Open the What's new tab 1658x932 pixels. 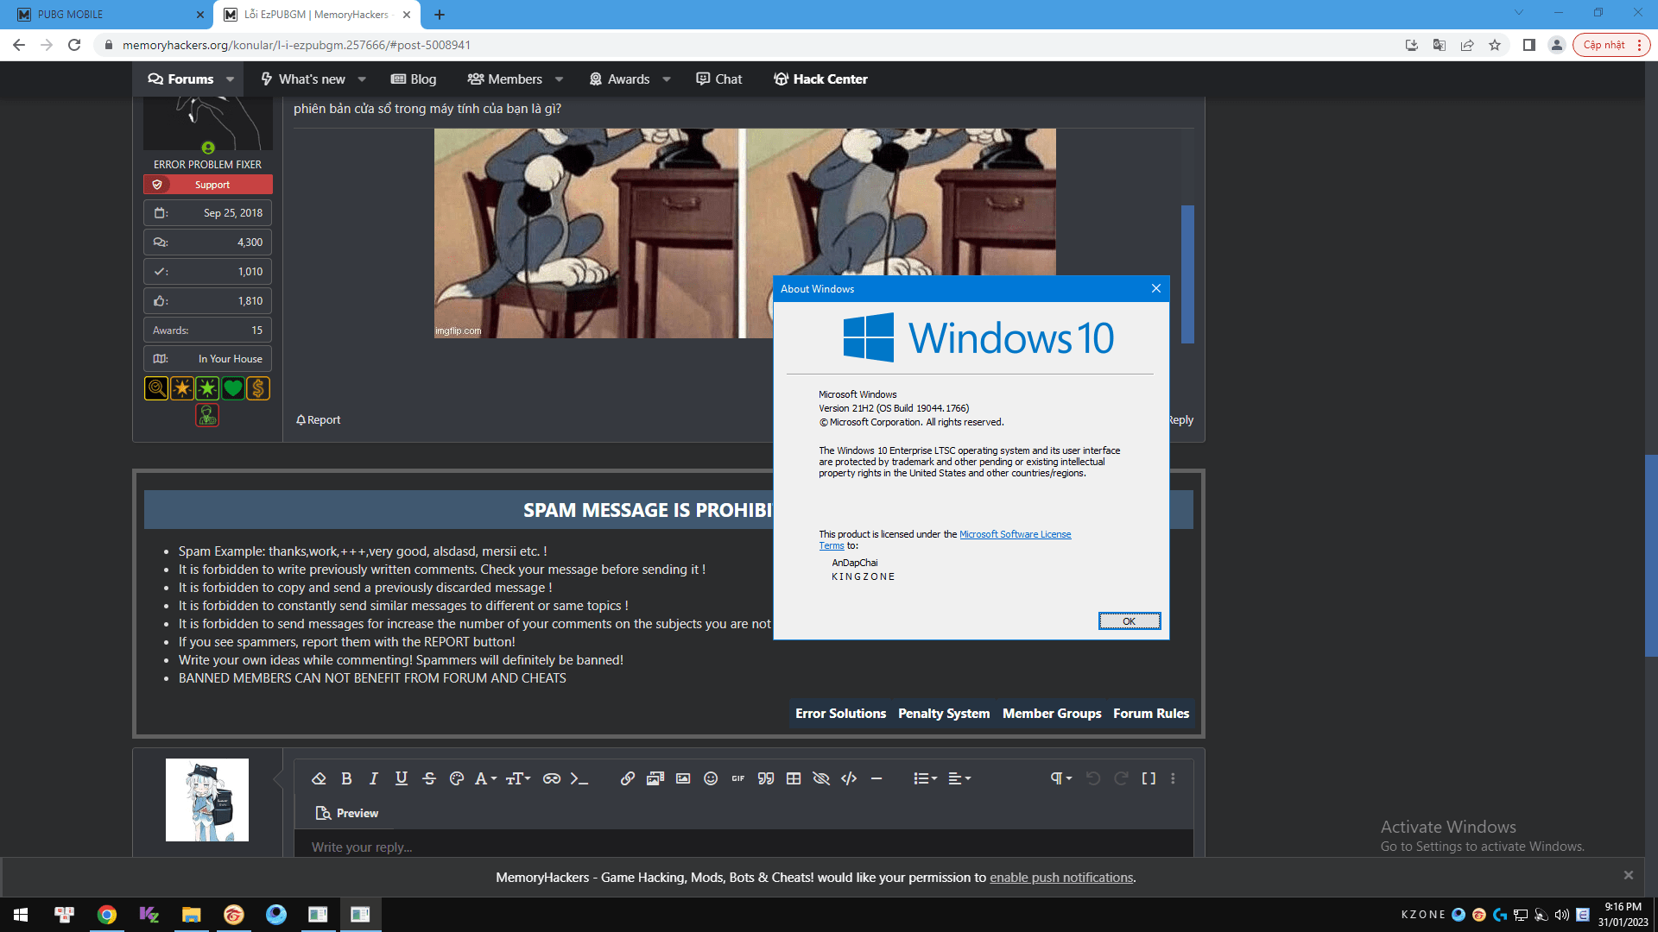click(303, 79)
